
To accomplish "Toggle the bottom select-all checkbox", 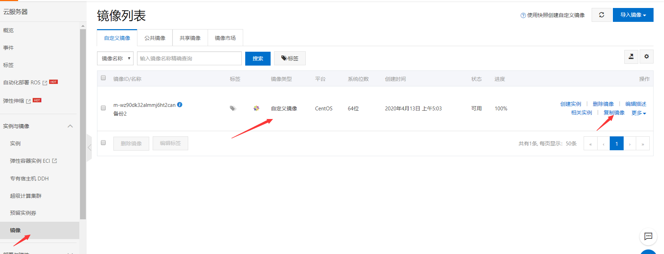I will pyautogui.click(x=103, y=143).
